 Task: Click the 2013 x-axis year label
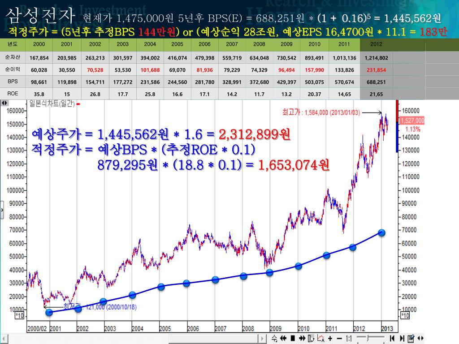click(x=387, y=328)
